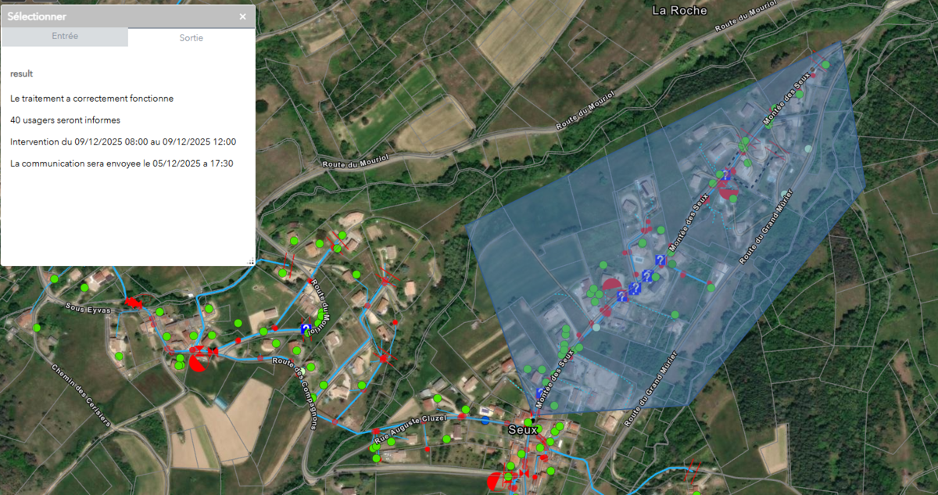The image size is (938, 495).
Task: Select the red semicircle beside four question-mark markers
Action: (611, 286)
